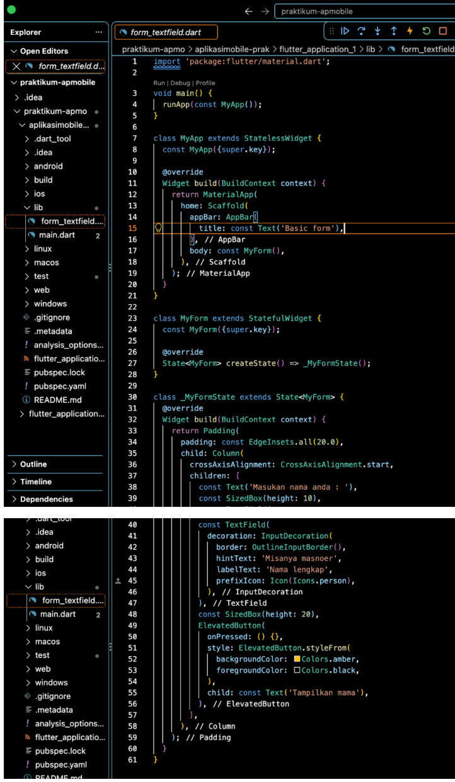Click the green Restart debug icon
This screenshot has width=455, height=782.
click(427, 31)
